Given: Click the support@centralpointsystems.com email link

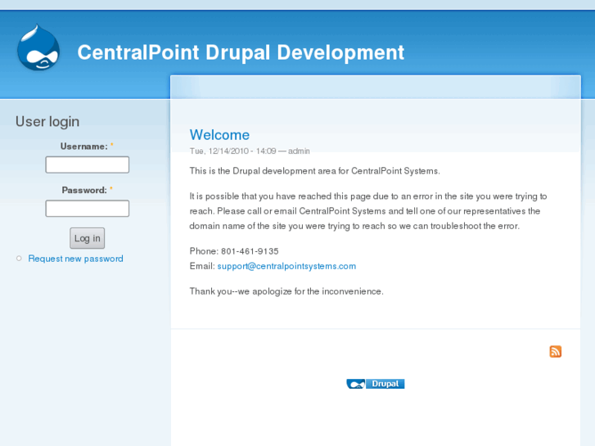Looking at the screenshot, I should pyautogui.click(x=286, y=266).
